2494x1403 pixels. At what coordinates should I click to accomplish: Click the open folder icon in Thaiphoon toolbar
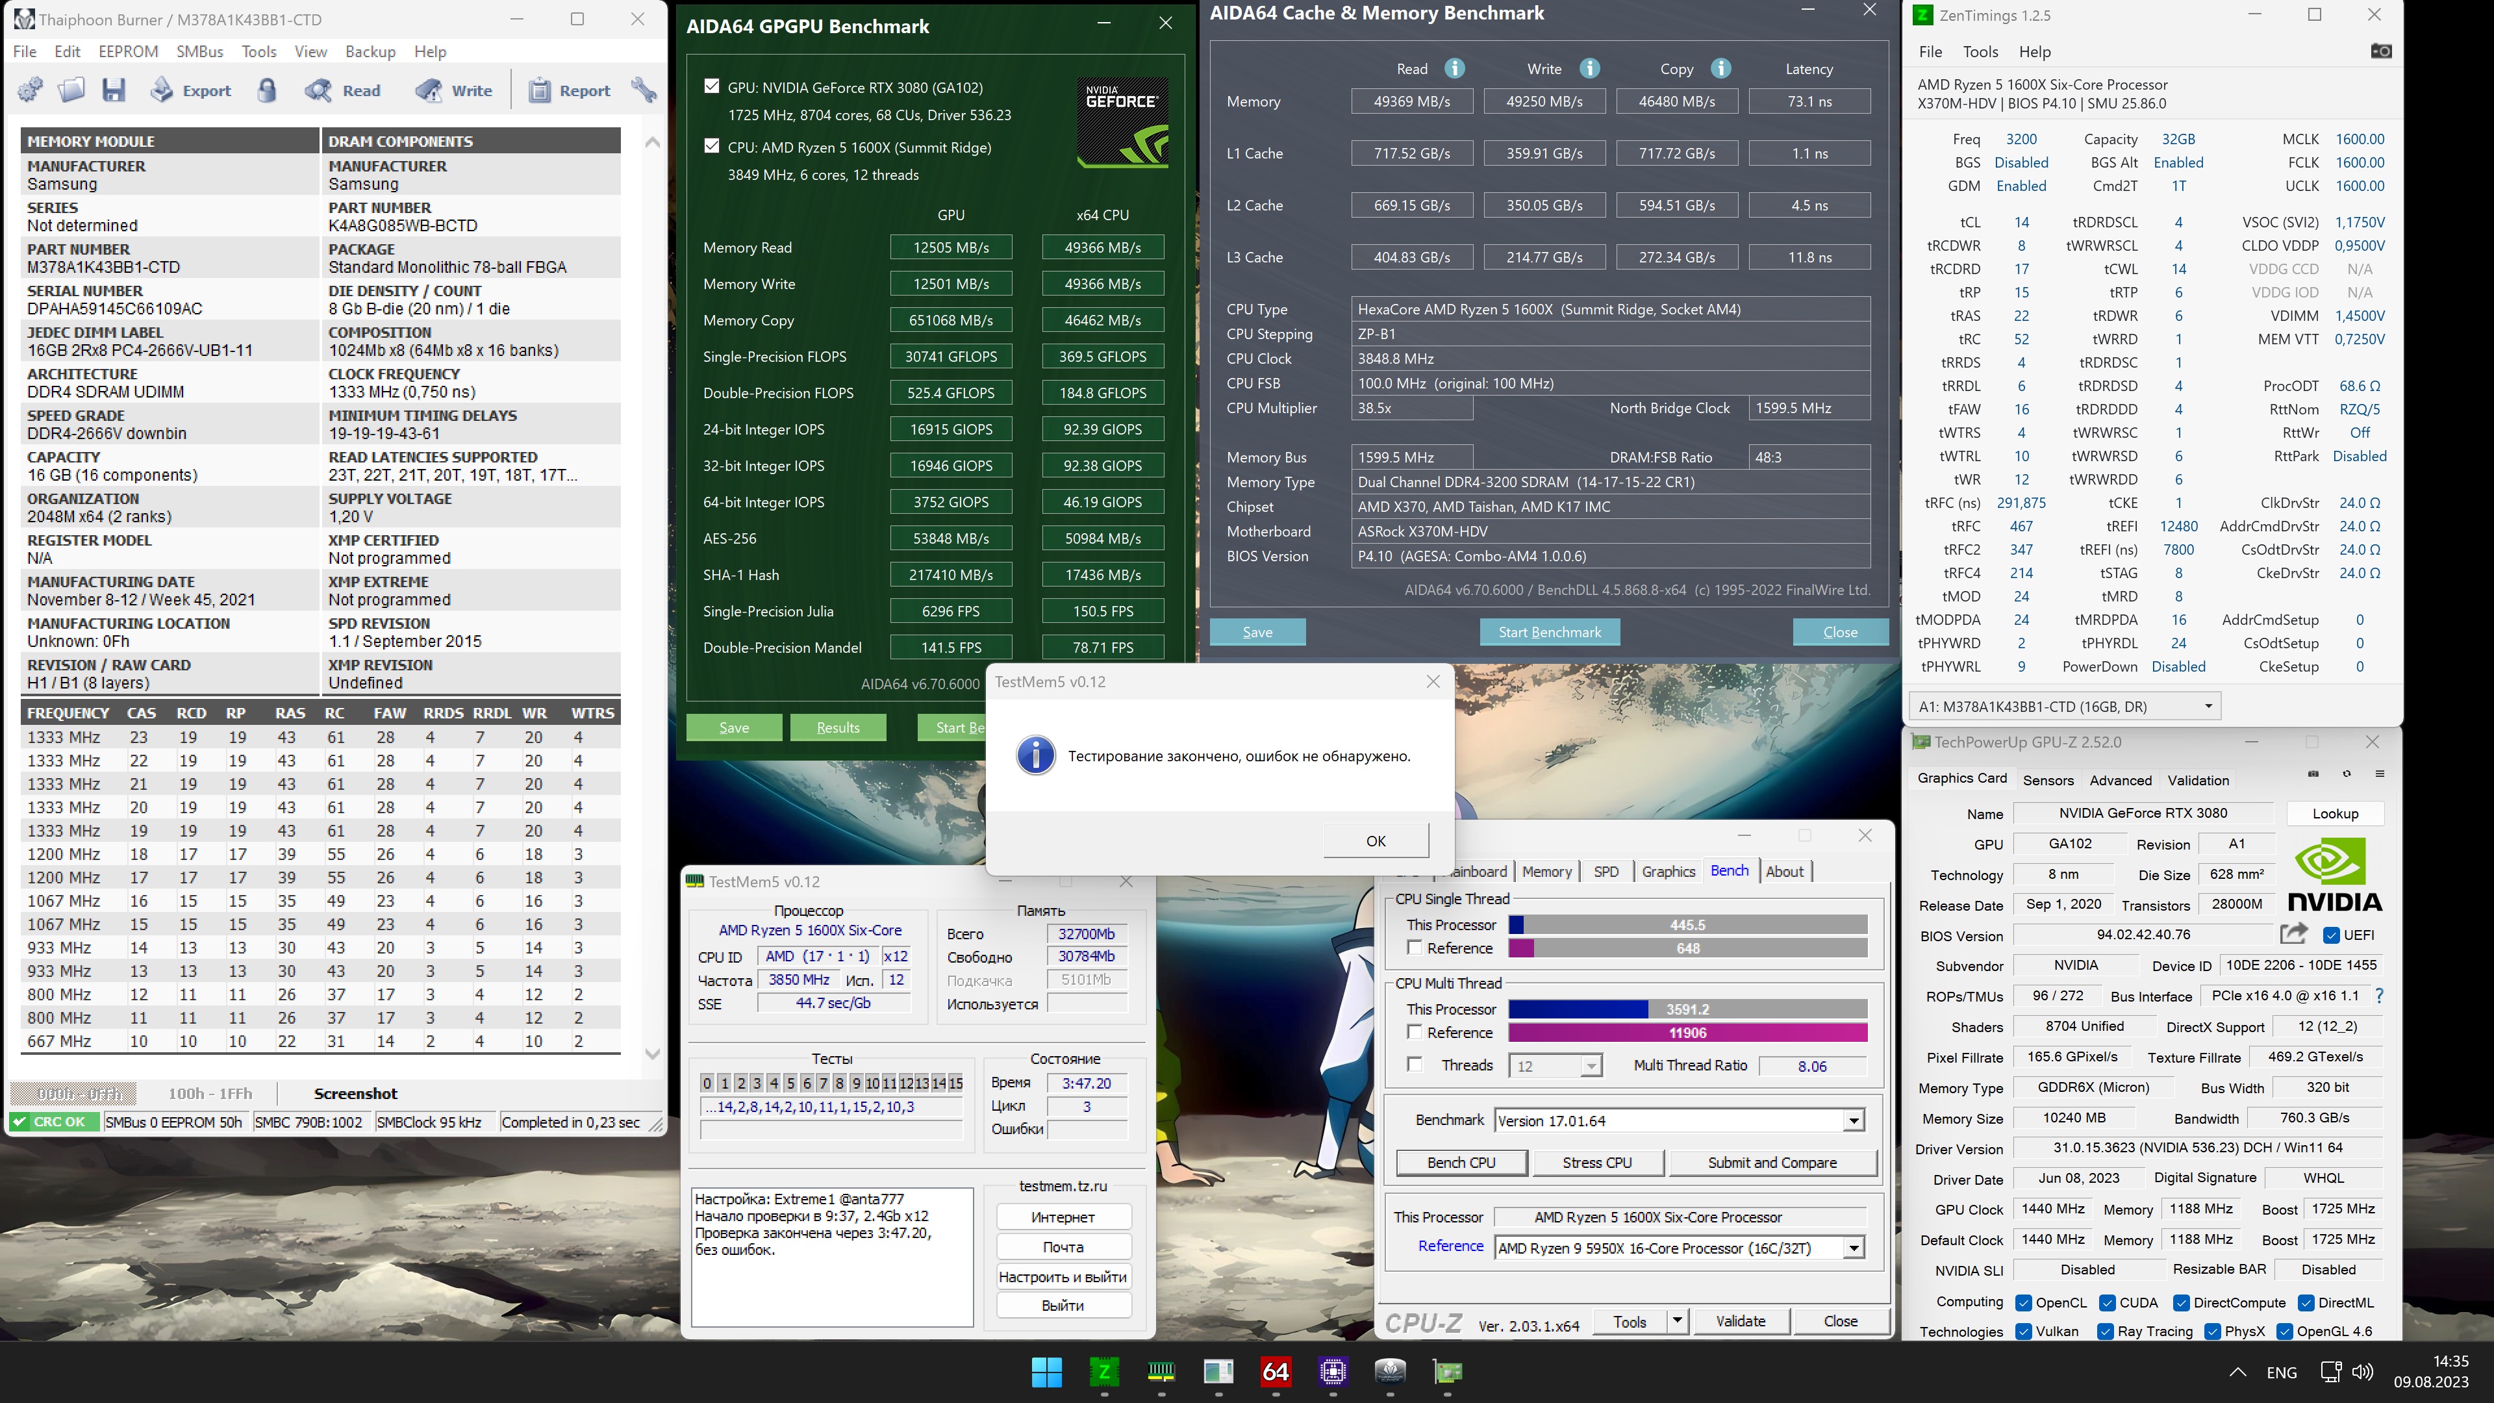pos(71,90)
